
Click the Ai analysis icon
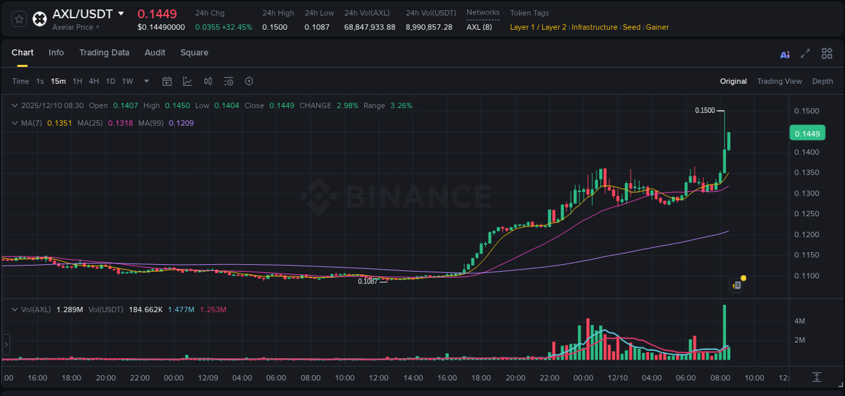(784, 53)
